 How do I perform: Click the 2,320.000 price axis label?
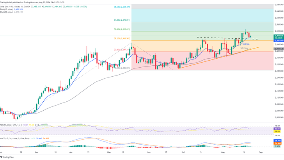[279, 65]
